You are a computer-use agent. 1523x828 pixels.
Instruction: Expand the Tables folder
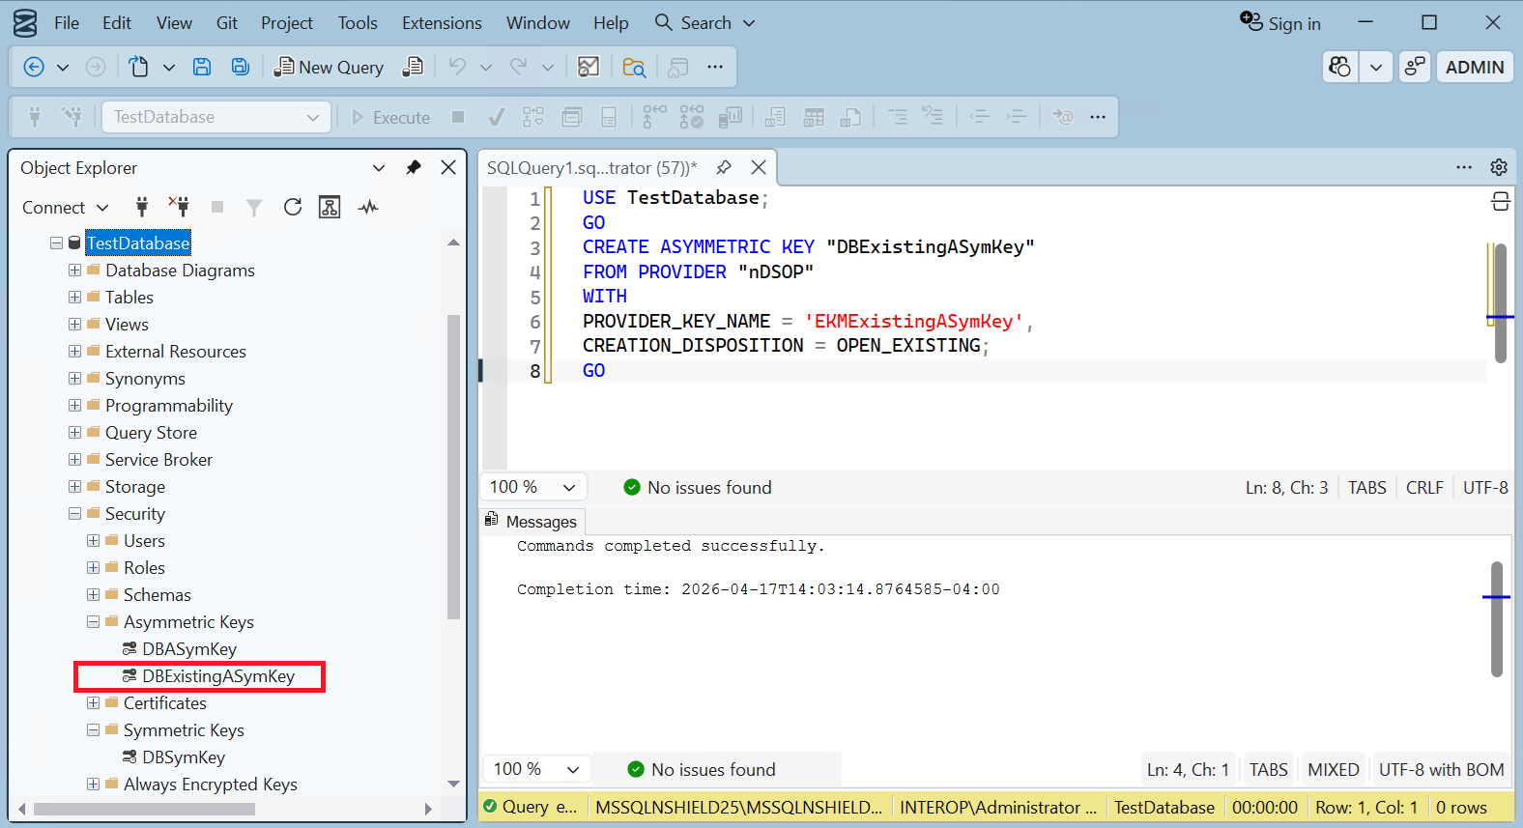(x=75, y=298)
